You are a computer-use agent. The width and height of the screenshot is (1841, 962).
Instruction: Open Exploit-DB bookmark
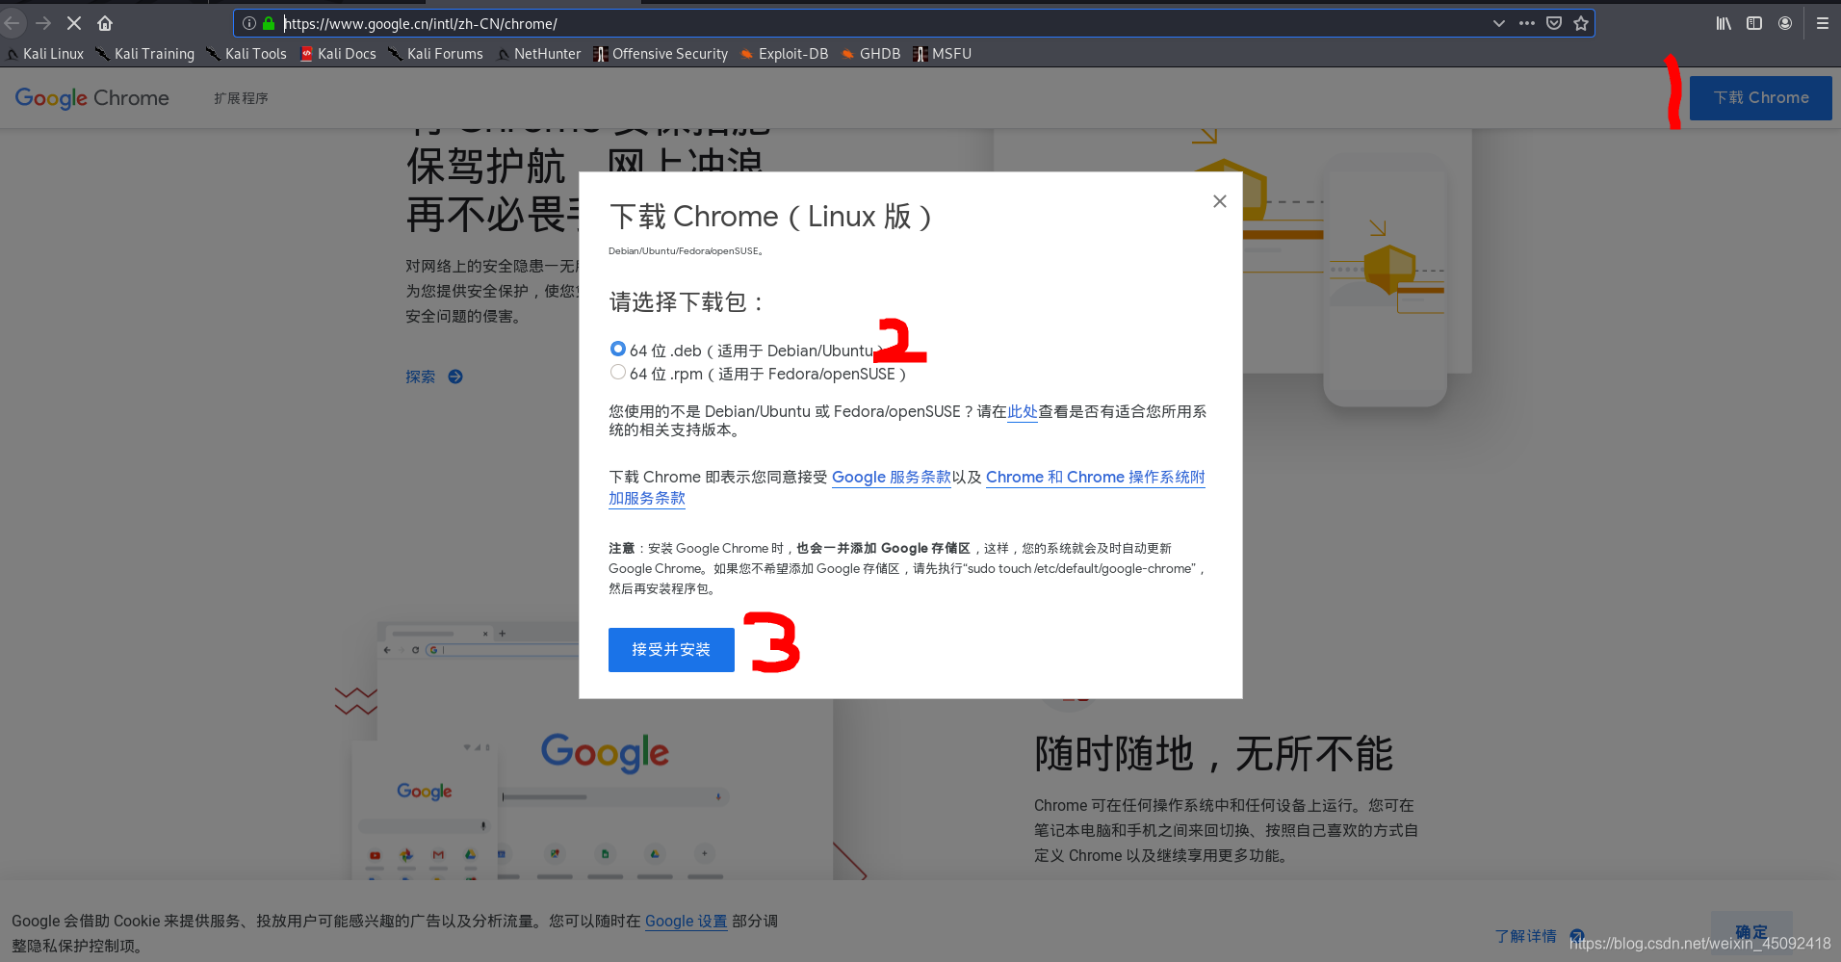784,54
